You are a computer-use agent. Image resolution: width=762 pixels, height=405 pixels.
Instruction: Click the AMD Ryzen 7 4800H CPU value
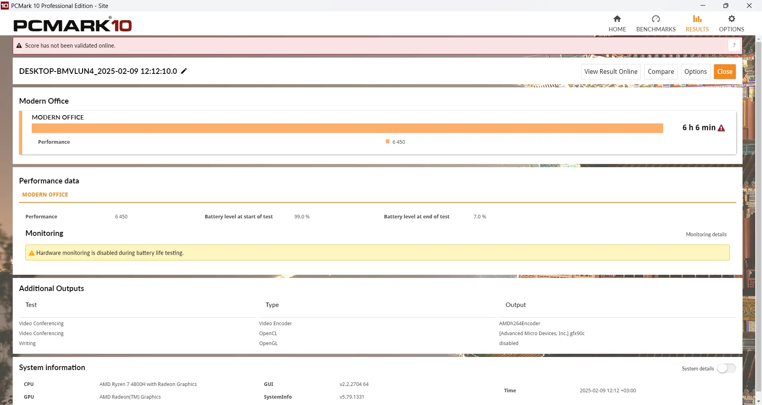tap(148, 384)
